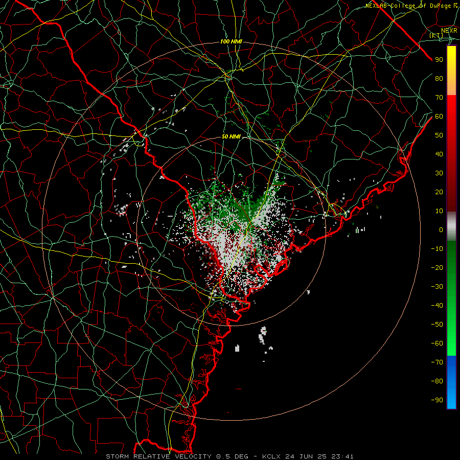Click the [KT] units label
The width and height of the screenshot is (460, 460).
436,35
